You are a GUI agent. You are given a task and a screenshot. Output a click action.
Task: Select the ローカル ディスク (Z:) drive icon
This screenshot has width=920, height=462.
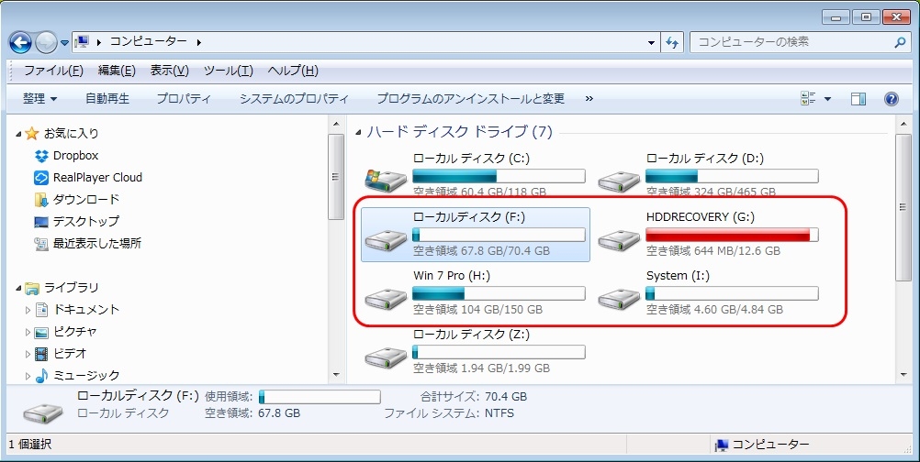click(386, 357)
